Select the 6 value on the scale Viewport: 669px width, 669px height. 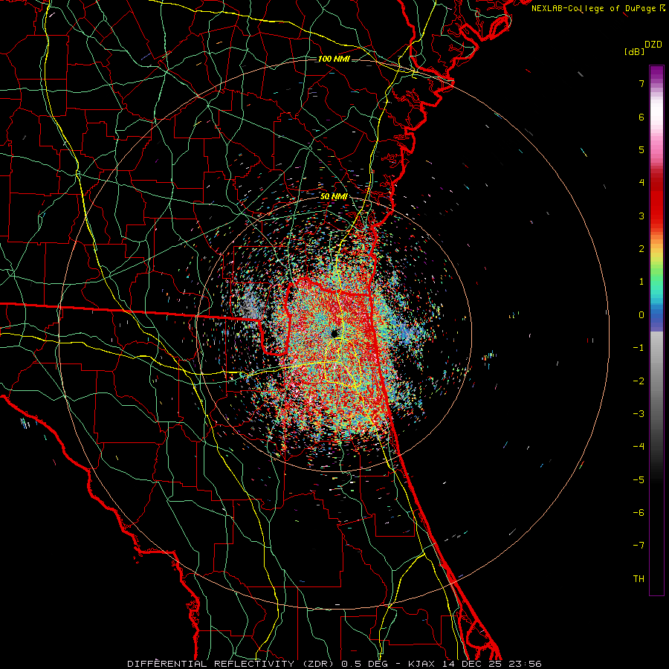tap(641, 117)
